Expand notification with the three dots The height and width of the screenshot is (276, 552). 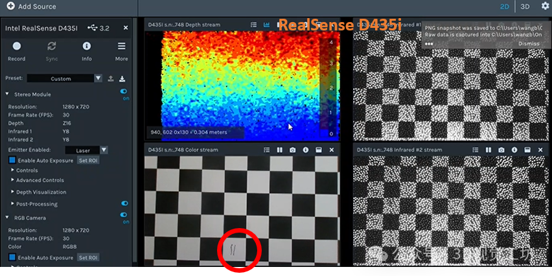tap(429, 44)
